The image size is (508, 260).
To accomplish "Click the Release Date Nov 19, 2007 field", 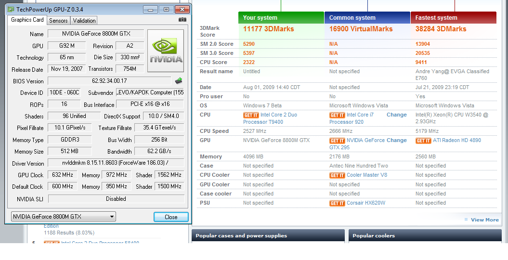I will pyautogui.click(x=67, y=69).
